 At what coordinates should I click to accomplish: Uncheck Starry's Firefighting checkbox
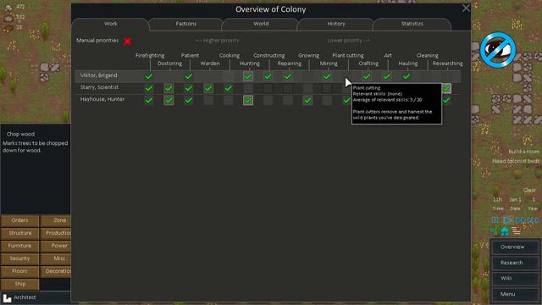click(x=149, y=88)
